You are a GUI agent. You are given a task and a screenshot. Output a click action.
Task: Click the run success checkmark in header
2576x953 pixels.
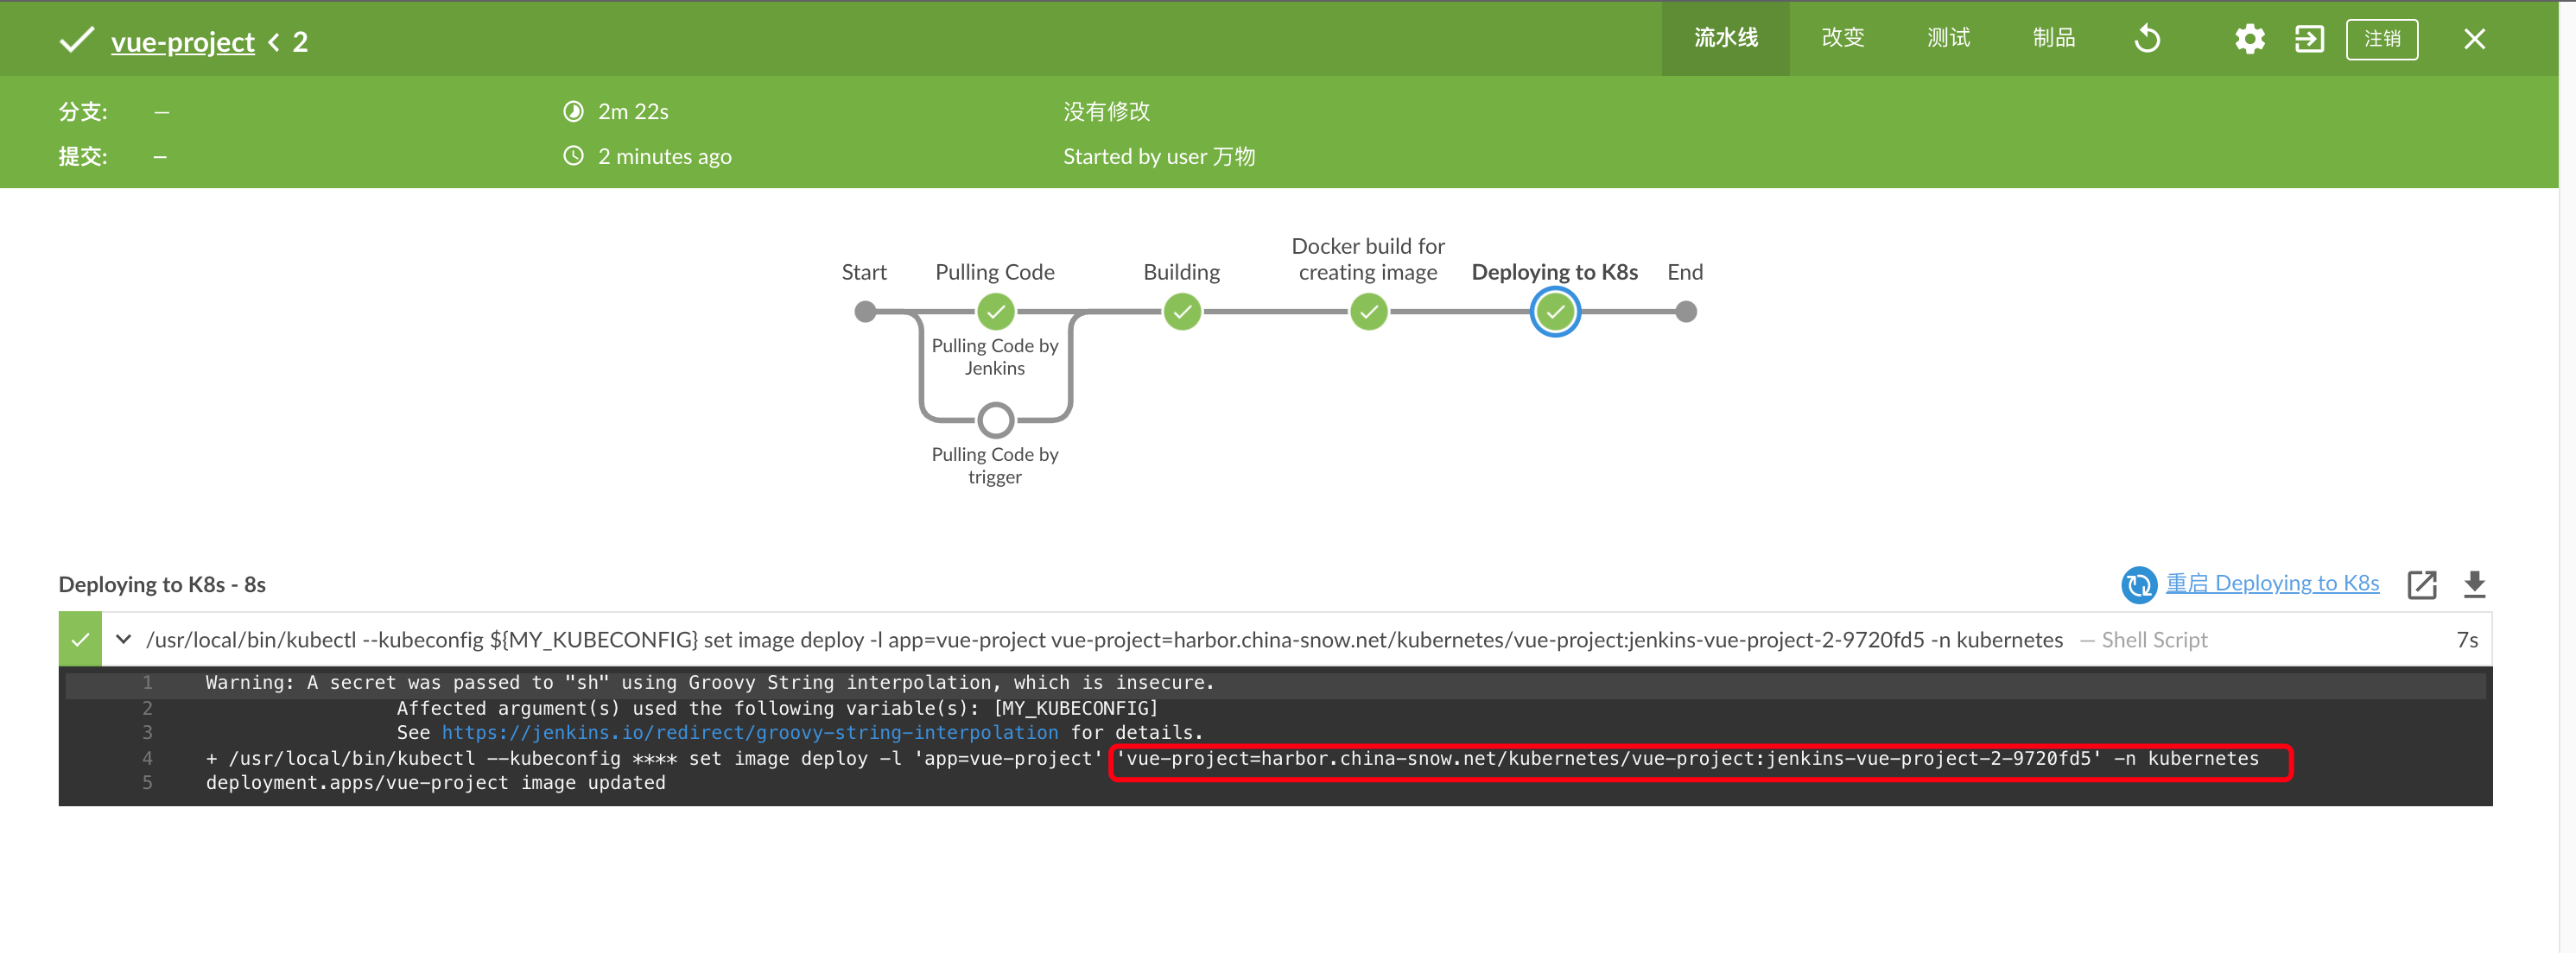77,40
